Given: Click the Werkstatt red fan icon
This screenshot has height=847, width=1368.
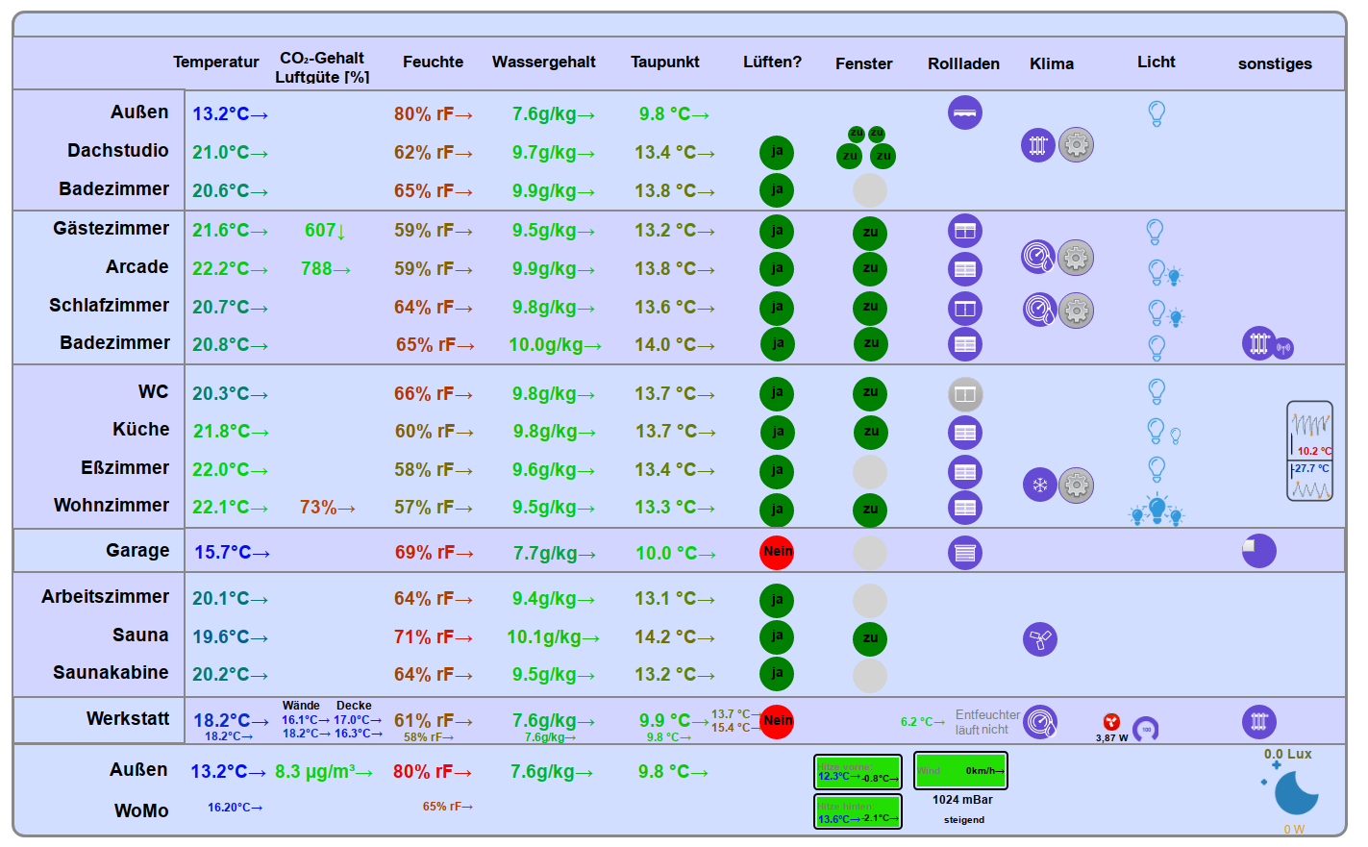Looking at the screenshot, I should (1111, 721).
